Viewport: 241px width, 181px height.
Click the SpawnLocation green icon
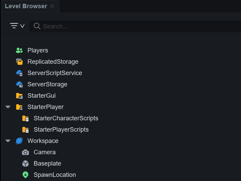click(25, 175)
